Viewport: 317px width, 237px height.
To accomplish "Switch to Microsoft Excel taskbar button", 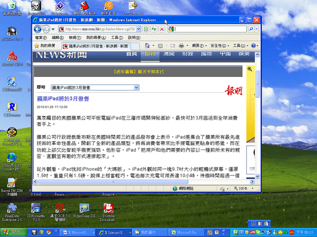I will click(187, 232).
